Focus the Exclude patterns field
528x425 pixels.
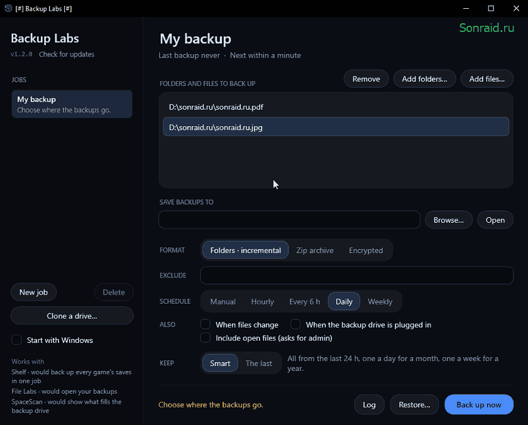point(356,276)
